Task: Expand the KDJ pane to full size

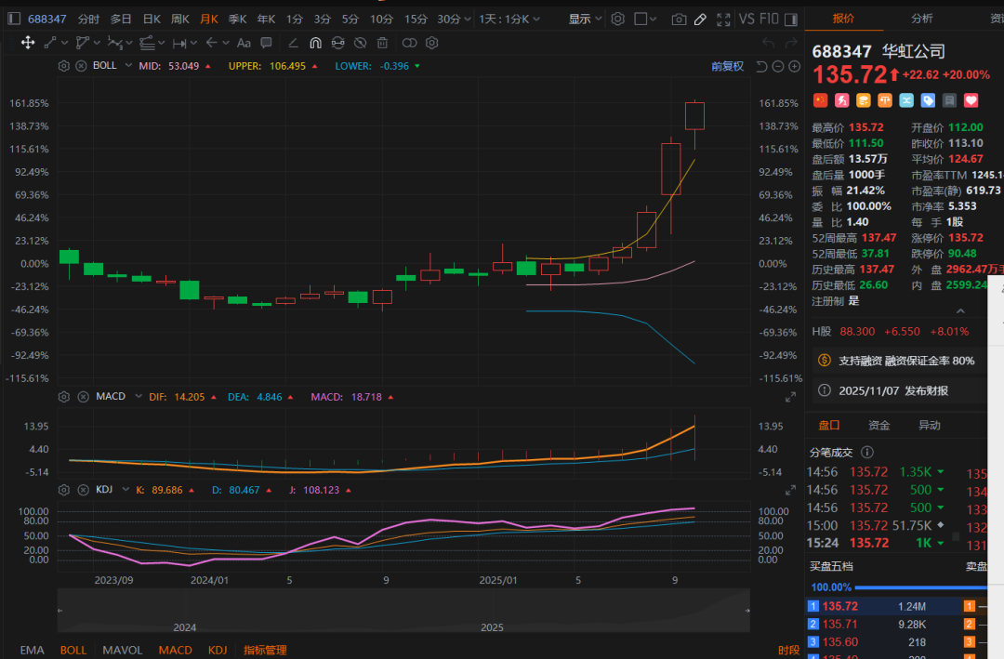Action: tap(791, 490)
